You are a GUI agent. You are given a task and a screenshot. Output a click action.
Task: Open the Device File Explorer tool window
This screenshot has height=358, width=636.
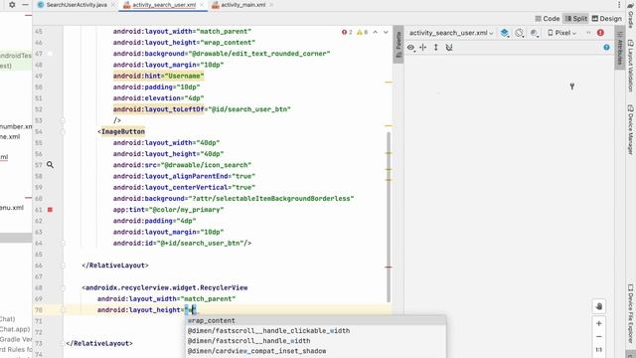point(631,313)
